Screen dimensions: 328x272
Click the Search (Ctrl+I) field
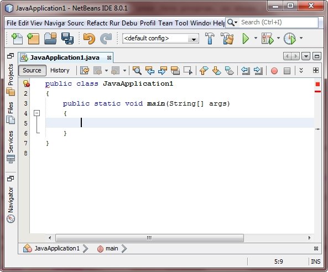pyautogui.click(x=279, y=22)
